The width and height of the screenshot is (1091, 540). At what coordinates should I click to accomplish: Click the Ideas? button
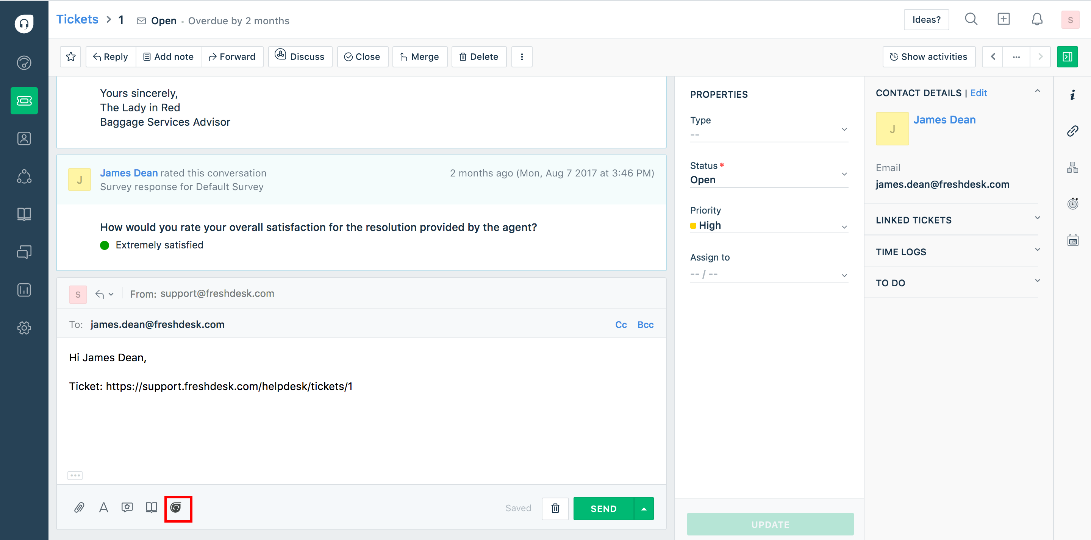(926, 19)
